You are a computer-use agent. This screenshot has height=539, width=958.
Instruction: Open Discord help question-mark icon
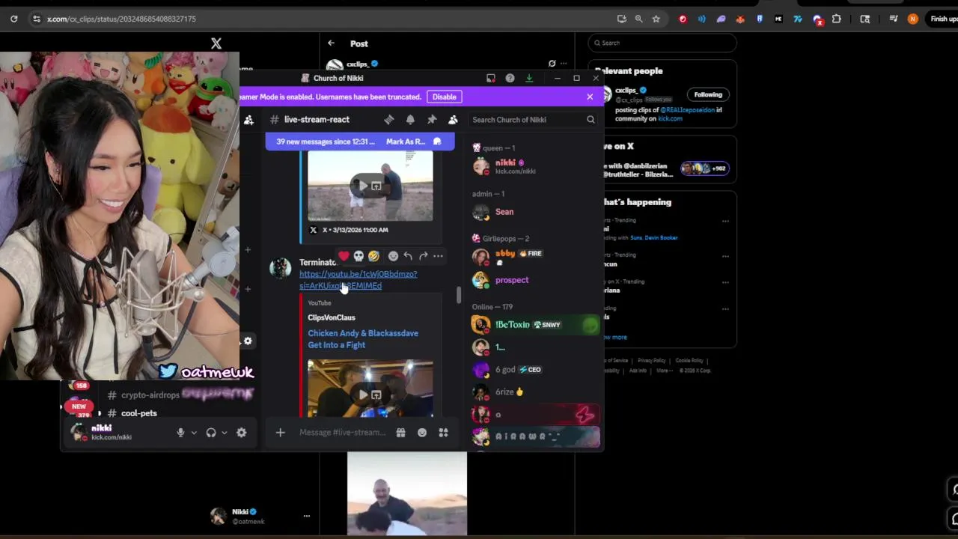click(x=510, y=78)
